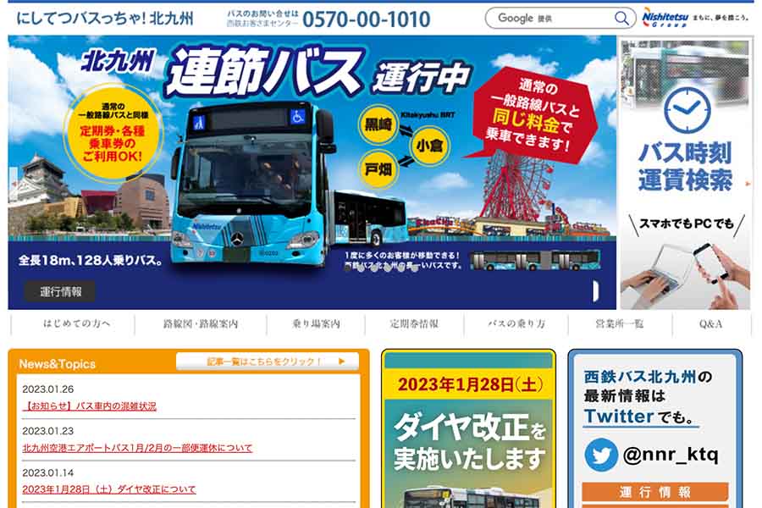Open the 連節バス運行中 main banner
Screen dimensions: 762x508
[312, 172]
